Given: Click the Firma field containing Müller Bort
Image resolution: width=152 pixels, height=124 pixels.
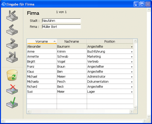Looking at the screenshot, I should (61, 27).
